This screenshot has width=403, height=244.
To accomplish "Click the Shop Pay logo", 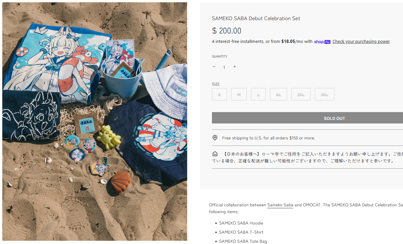I will pyautogui.click(x=322, y=42).
